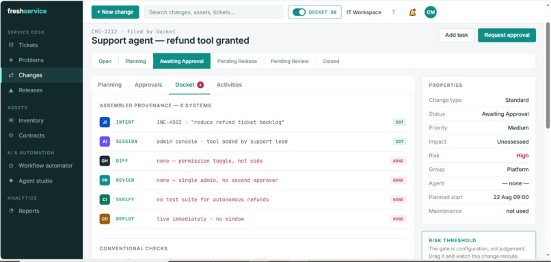Screen dimensions: 551x262
Task: Switch to the Planning sub-tab
Action: tap(109, 85)
